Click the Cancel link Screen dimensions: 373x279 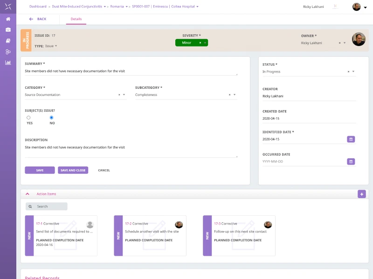click(x=104, y=170)
